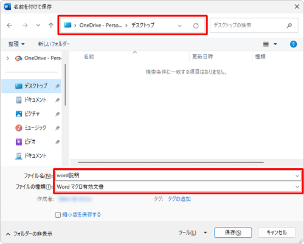Open recent locations chevron beside forward arrow
Image resolution: width=304 pixels, height=244 pixels.
click(x=38, y=25)
